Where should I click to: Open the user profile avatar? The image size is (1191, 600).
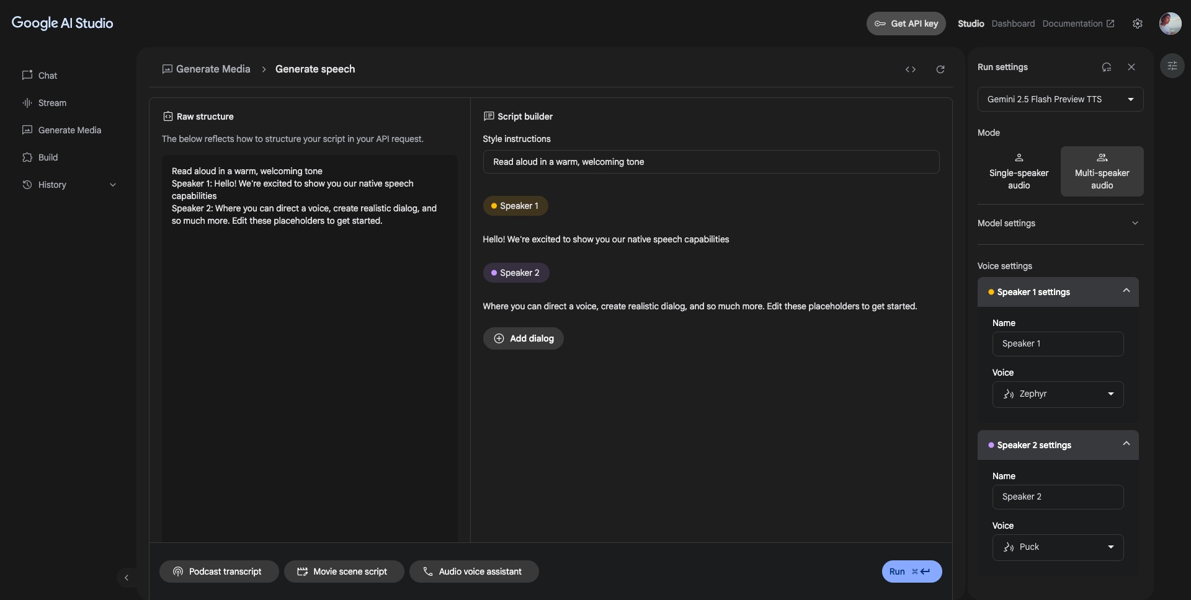pos(1171,24)
